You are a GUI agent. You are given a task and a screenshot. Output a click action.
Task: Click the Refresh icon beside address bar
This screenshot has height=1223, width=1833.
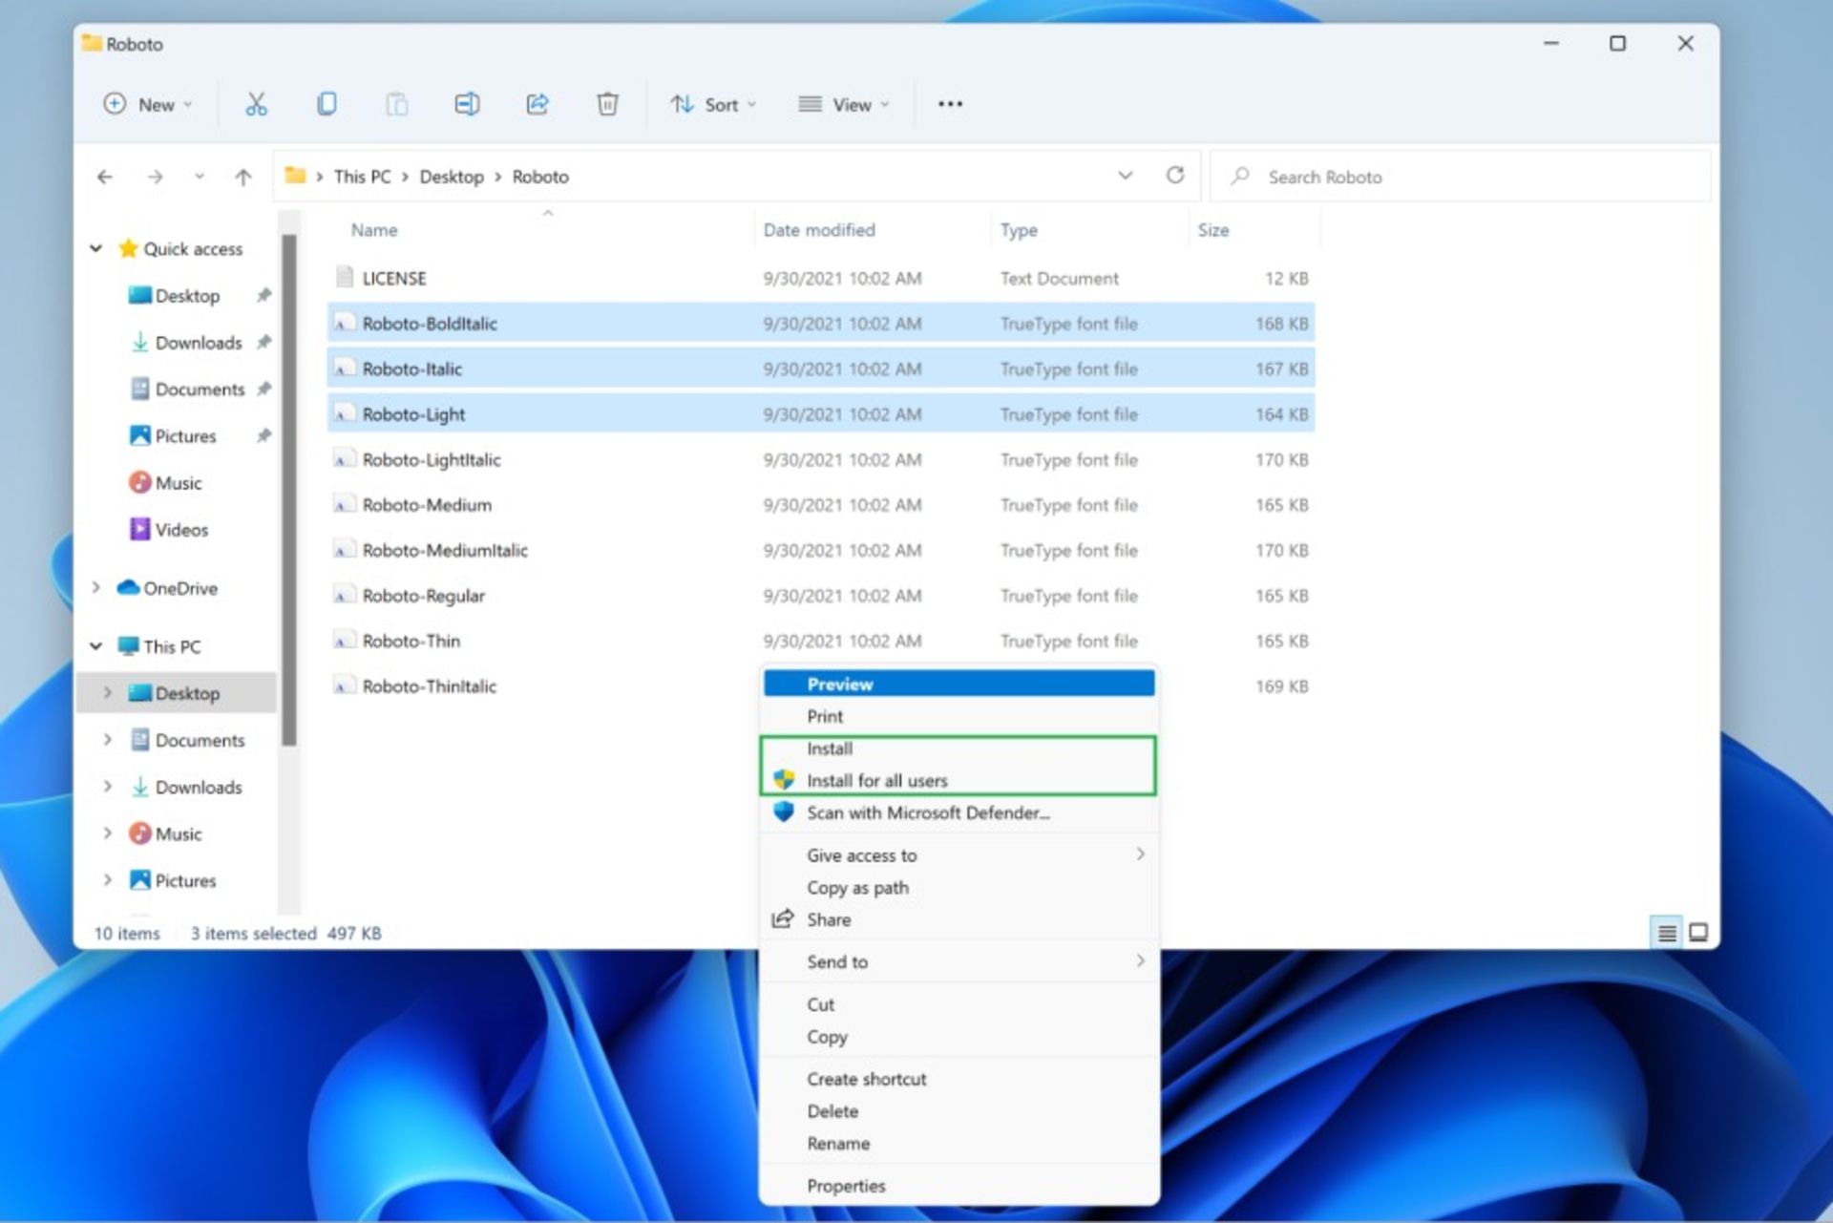click(1175, 176)
